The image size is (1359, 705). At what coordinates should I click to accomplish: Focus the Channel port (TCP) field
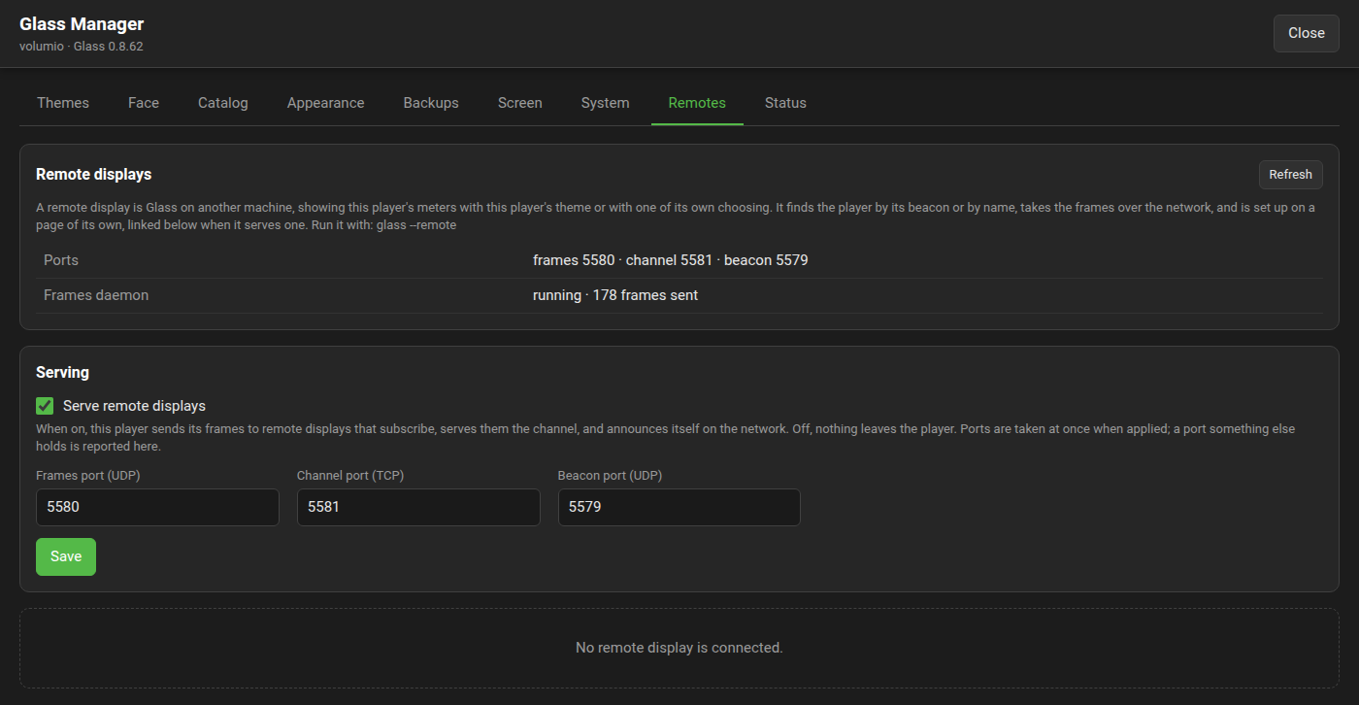(418, 507)
